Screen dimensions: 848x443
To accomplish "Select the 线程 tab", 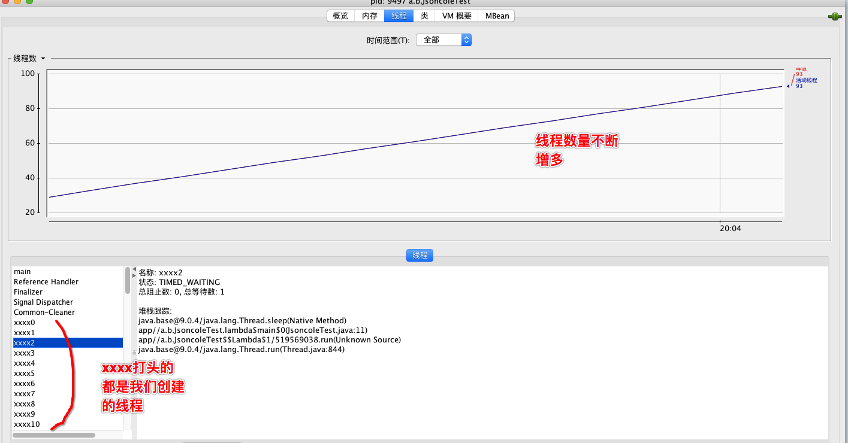I will 399,16.
